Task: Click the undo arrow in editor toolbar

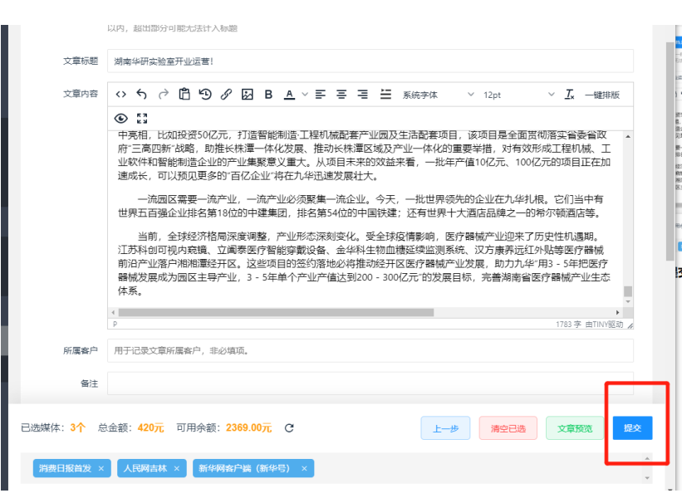Action: point(142,95)
